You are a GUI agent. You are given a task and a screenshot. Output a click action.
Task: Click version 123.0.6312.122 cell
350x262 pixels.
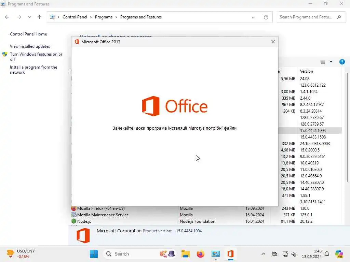(x=313, y=85)
